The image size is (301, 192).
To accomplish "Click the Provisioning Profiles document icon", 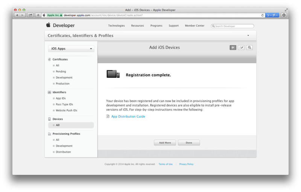I will 49,134.
